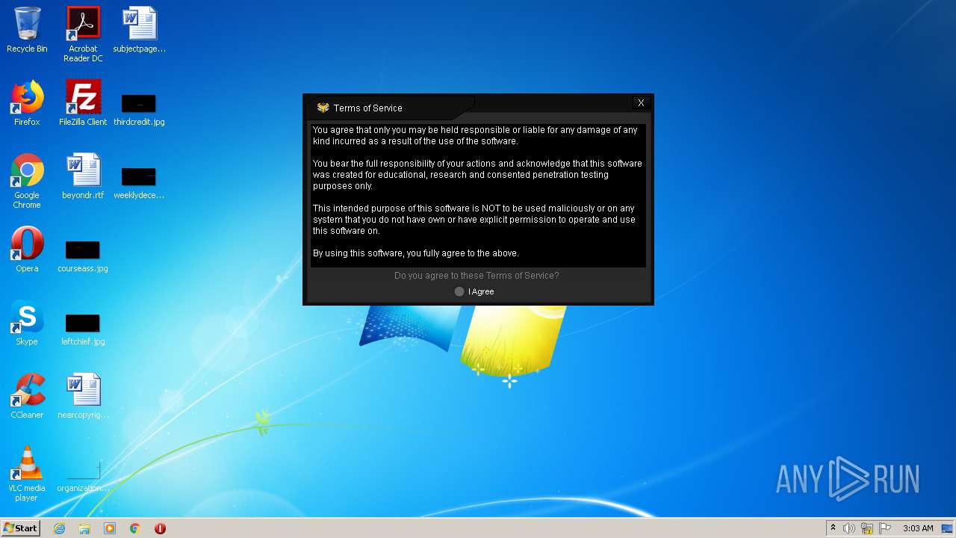Open FileZilla Client shortcut
The height and width of the screenshot is (538, 956).
coord(83,103)
